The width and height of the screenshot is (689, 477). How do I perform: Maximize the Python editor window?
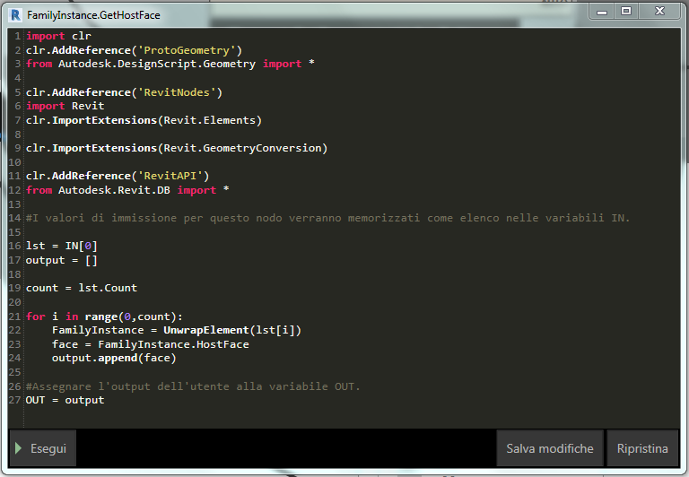[x=626, y=11]
